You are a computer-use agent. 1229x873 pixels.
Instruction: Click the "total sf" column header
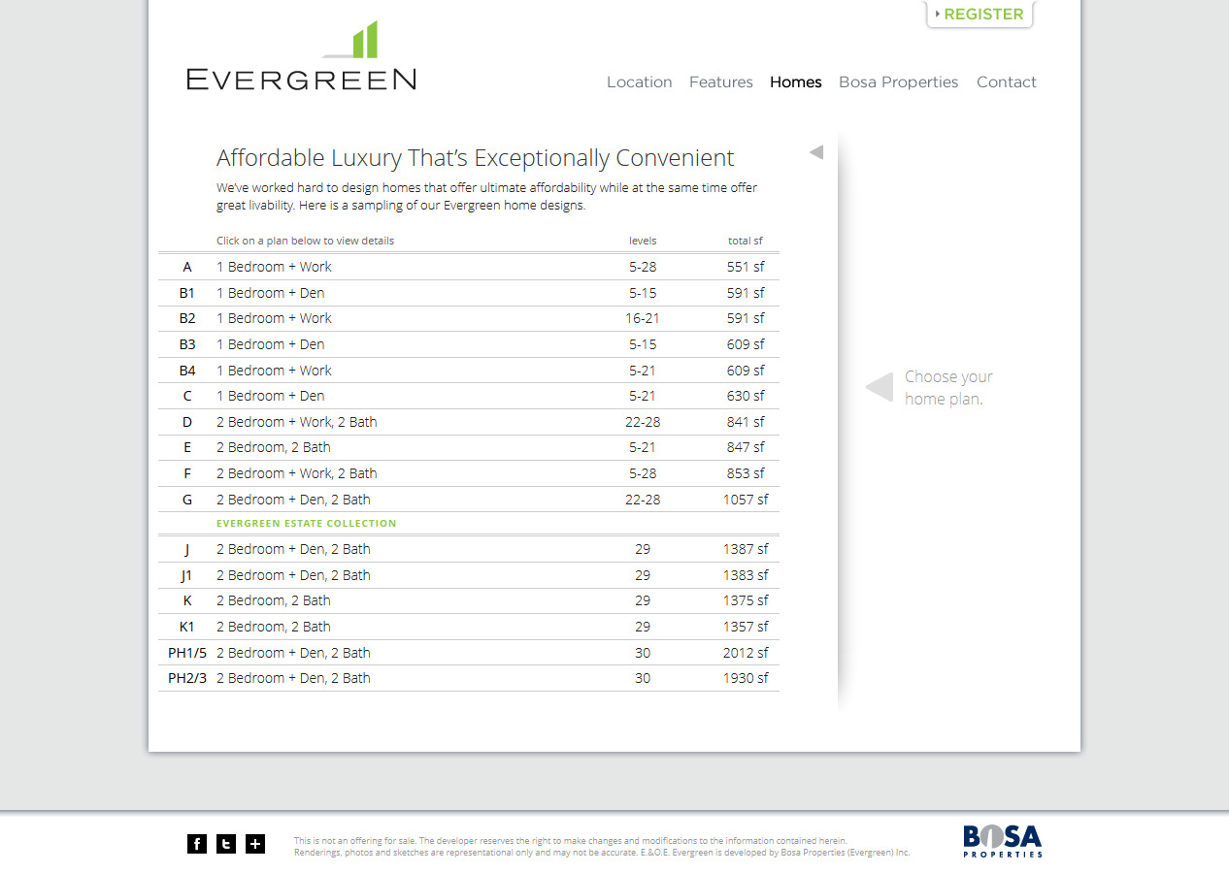tap(746, 241)
